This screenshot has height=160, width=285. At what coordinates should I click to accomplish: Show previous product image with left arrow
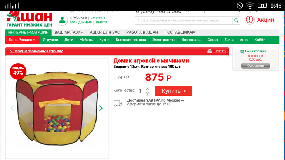click(12, 108)
